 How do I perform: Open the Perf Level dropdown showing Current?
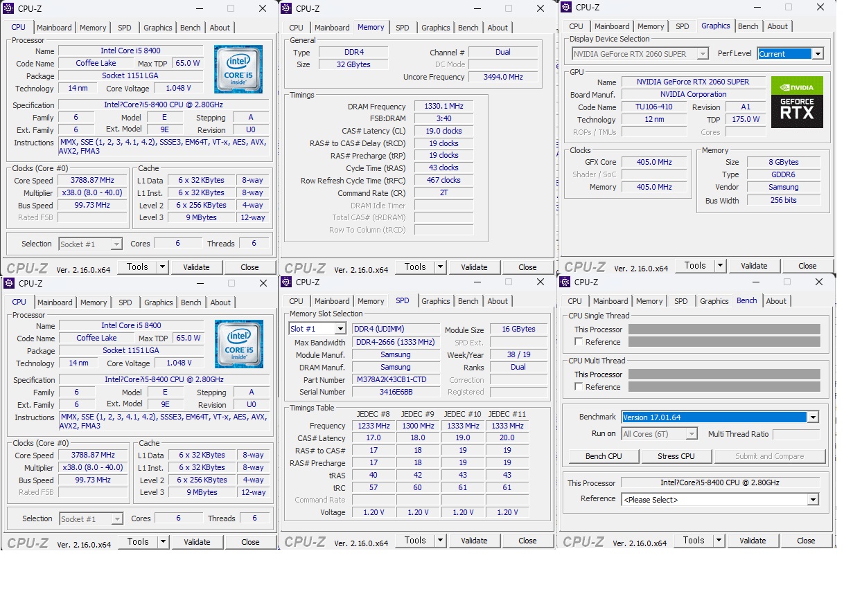point(818,54)
